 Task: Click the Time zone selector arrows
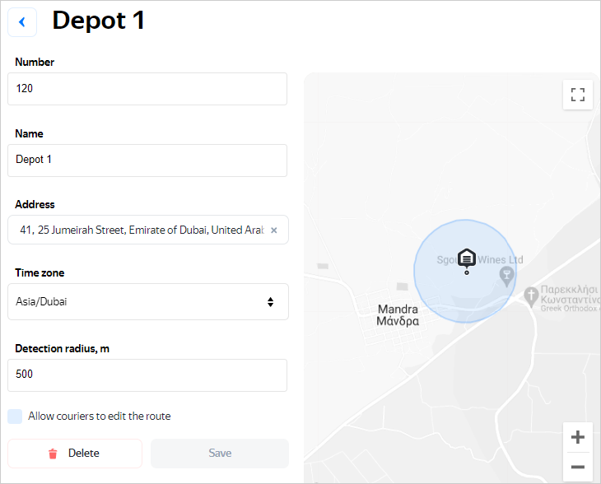tap(270, 302)
